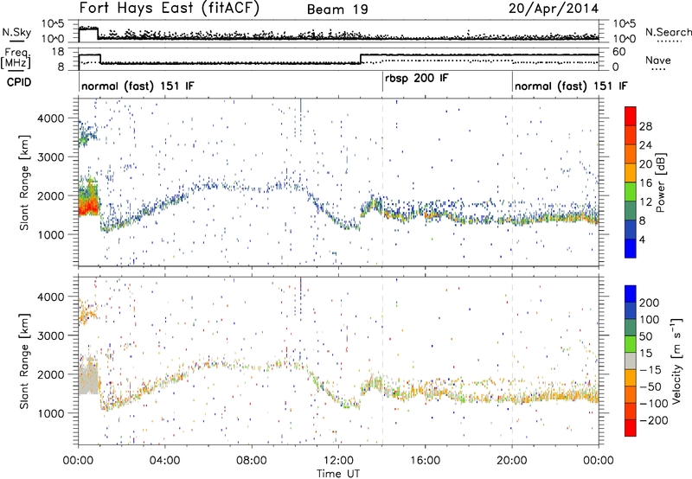Click the 20:00 time tick label
Image resolution: width=692 pixels, height=479 pixels.
pos(512,461)
